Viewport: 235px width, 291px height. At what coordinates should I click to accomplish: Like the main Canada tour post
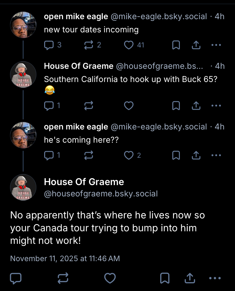[x=110, y=278]
